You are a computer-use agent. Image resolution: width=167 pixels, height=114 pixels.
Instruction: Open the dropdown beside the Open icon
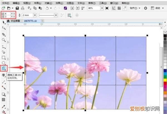[13, 8]
